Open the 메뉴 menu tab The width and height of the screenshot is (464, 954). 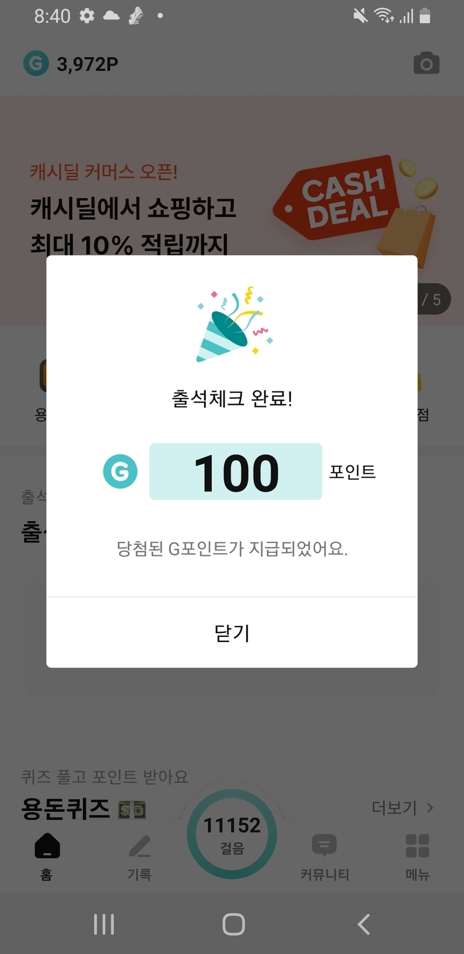[417, 856]
